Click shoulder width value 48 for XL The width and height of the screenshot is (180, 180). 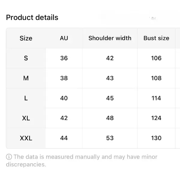[x=110, y=118]
